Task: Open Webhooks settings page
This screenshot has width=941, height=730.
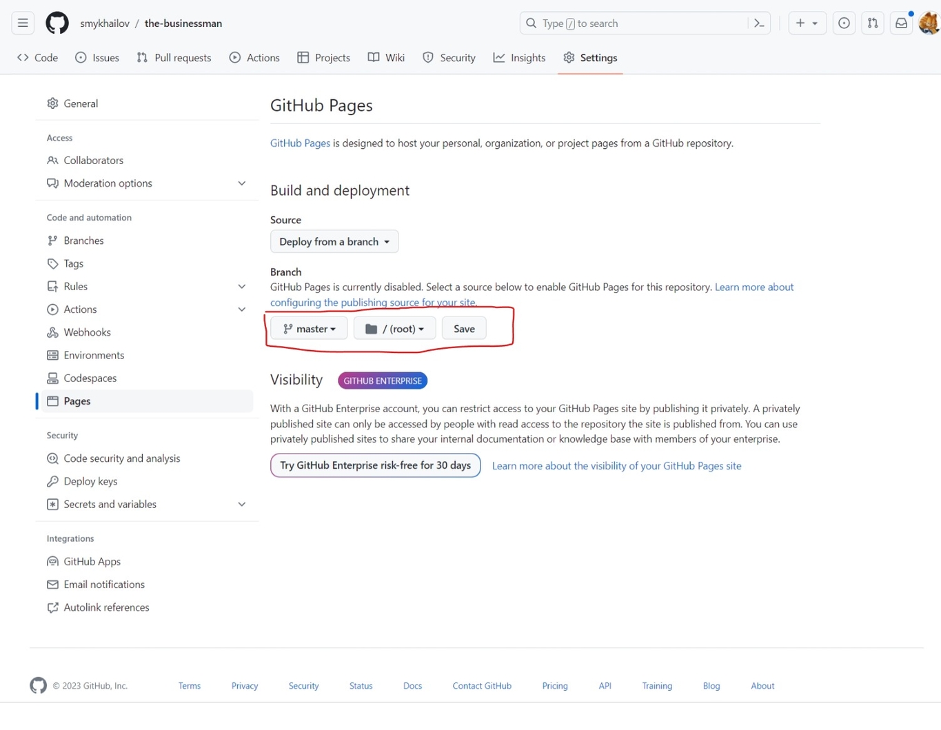Action: click(x=147, y=332)
